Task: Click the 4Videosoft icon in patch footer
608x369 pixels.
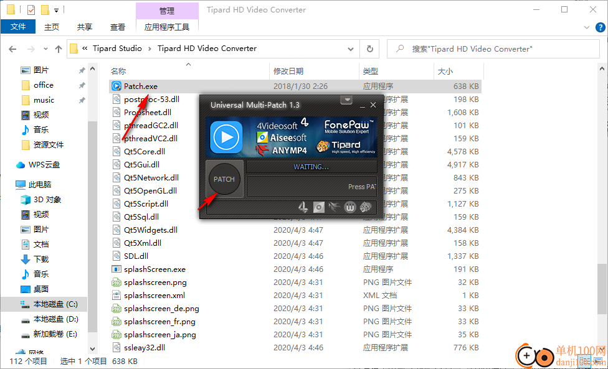Action: (x=303, y=207)
